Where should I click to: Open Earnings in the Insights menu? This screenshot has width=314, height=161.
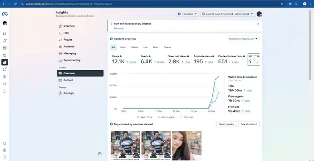click(x=80, y=93)
